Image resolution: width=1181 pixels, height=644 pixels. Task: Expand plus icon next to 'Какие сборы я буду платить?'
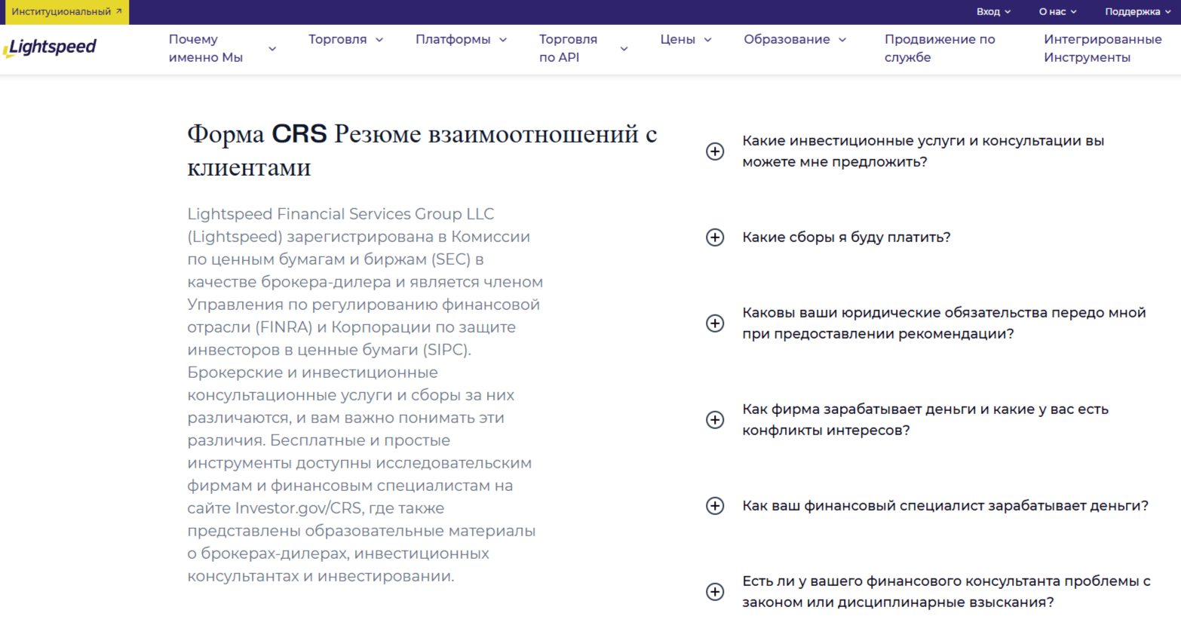click(x=715, y=238)
